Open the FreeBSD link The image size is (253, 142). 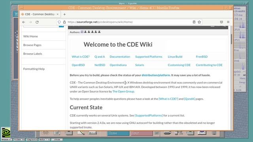202,57
